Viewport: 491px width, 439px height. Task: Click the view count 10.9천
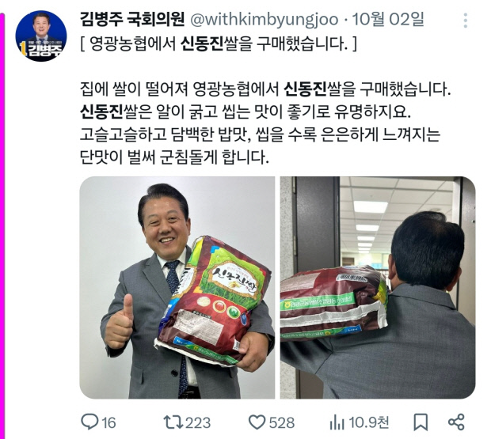pyautogui.click(x=369, y=422)
